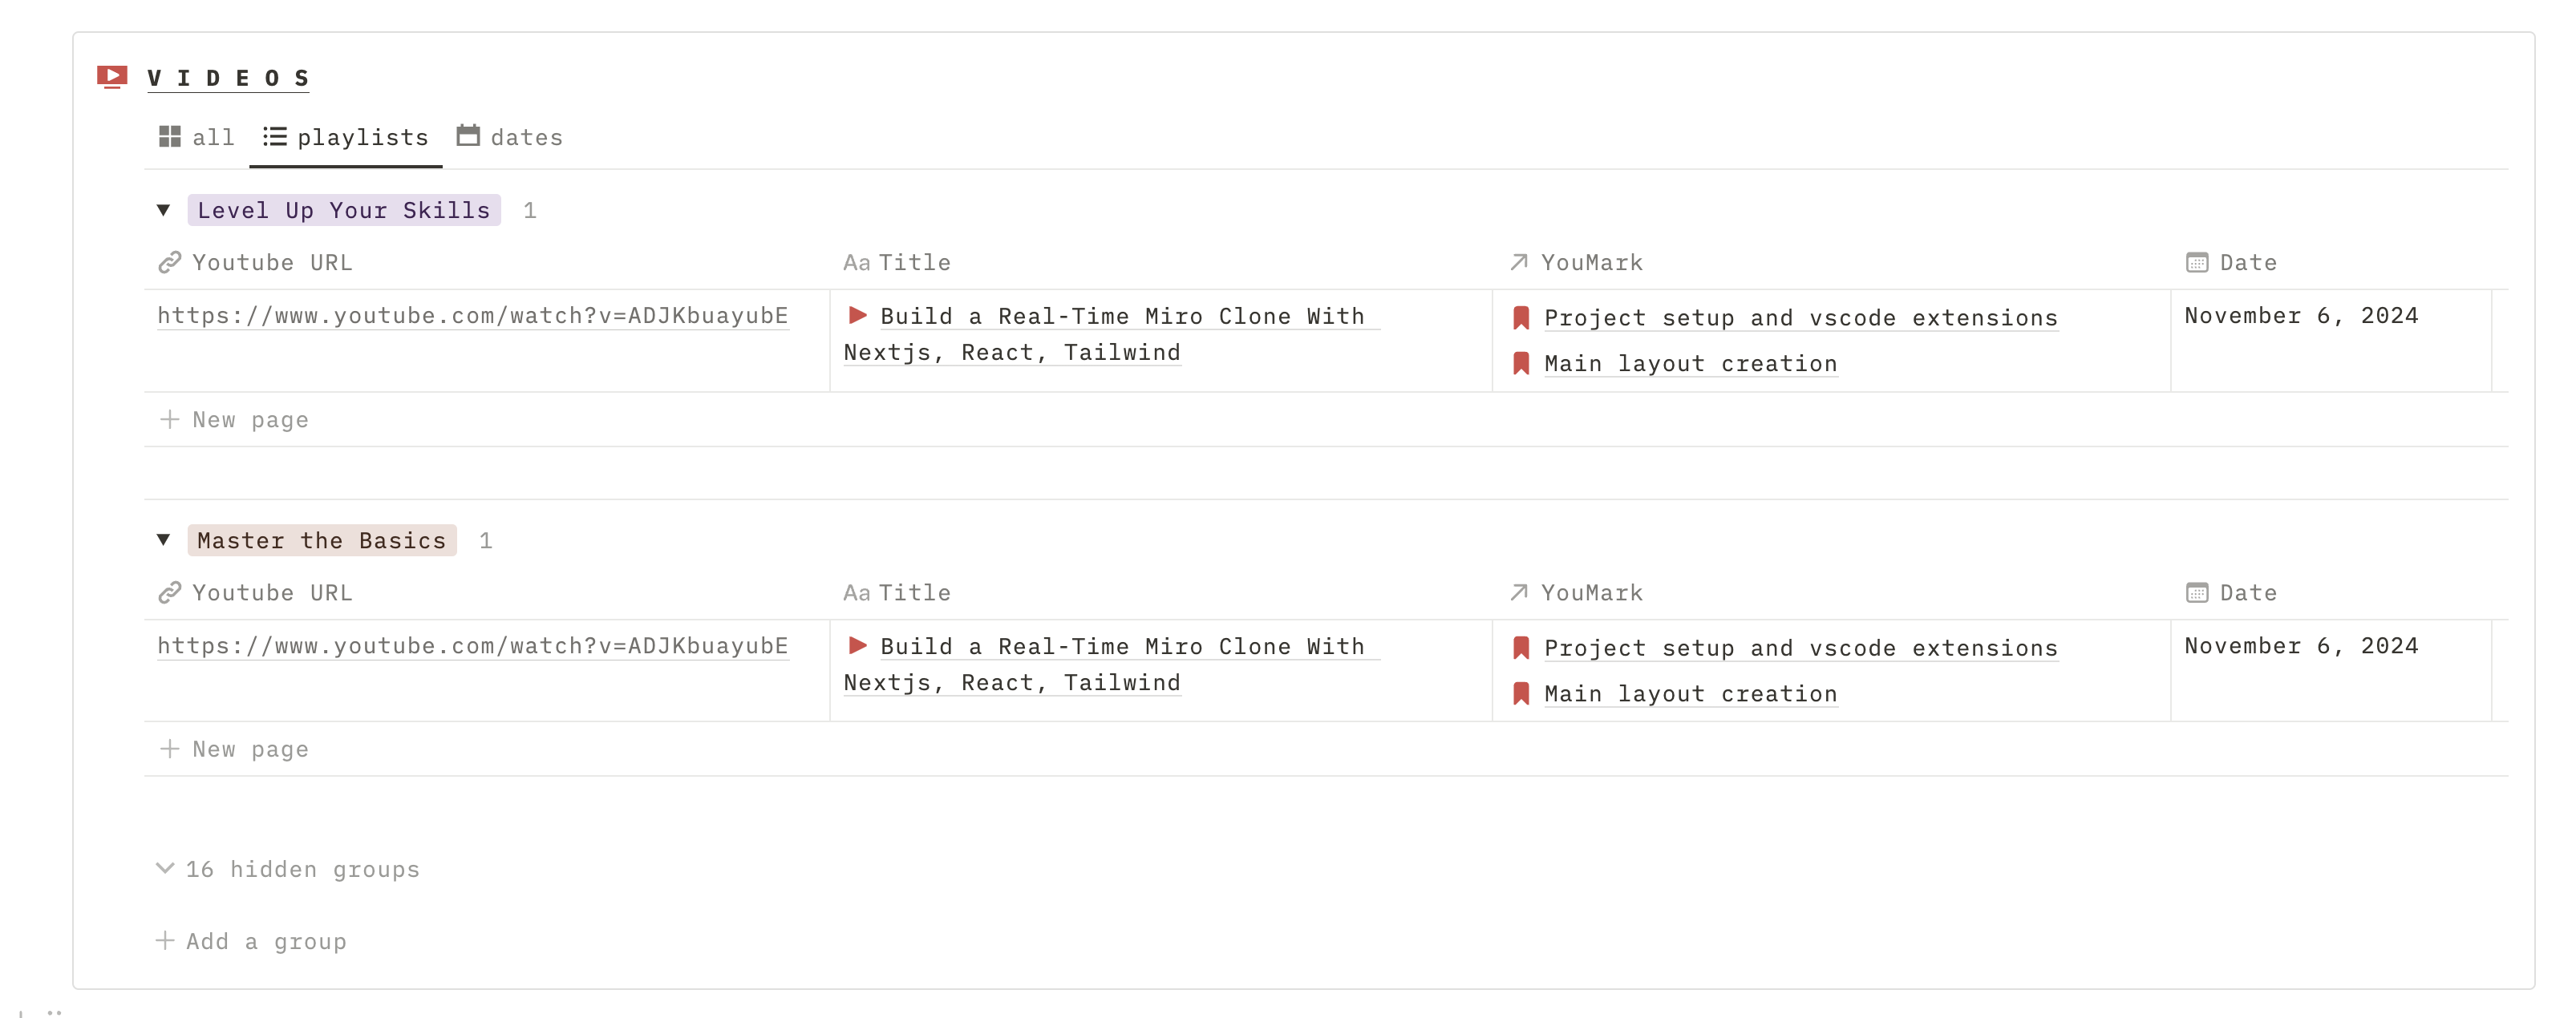Open the YouTube URL in the Level Up Your Skills row

[473, 316]
